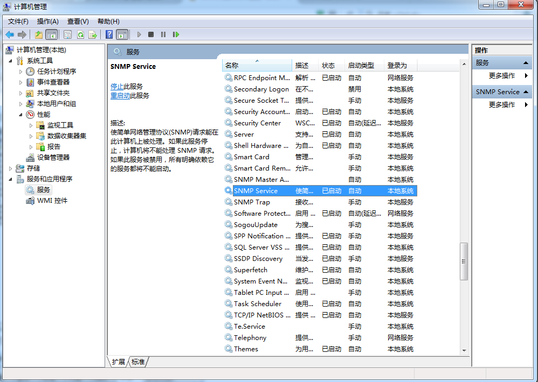The width and height of the screenshot is (538, 382).
Task: Click the 停止 this service link
Action: (117, 87)
